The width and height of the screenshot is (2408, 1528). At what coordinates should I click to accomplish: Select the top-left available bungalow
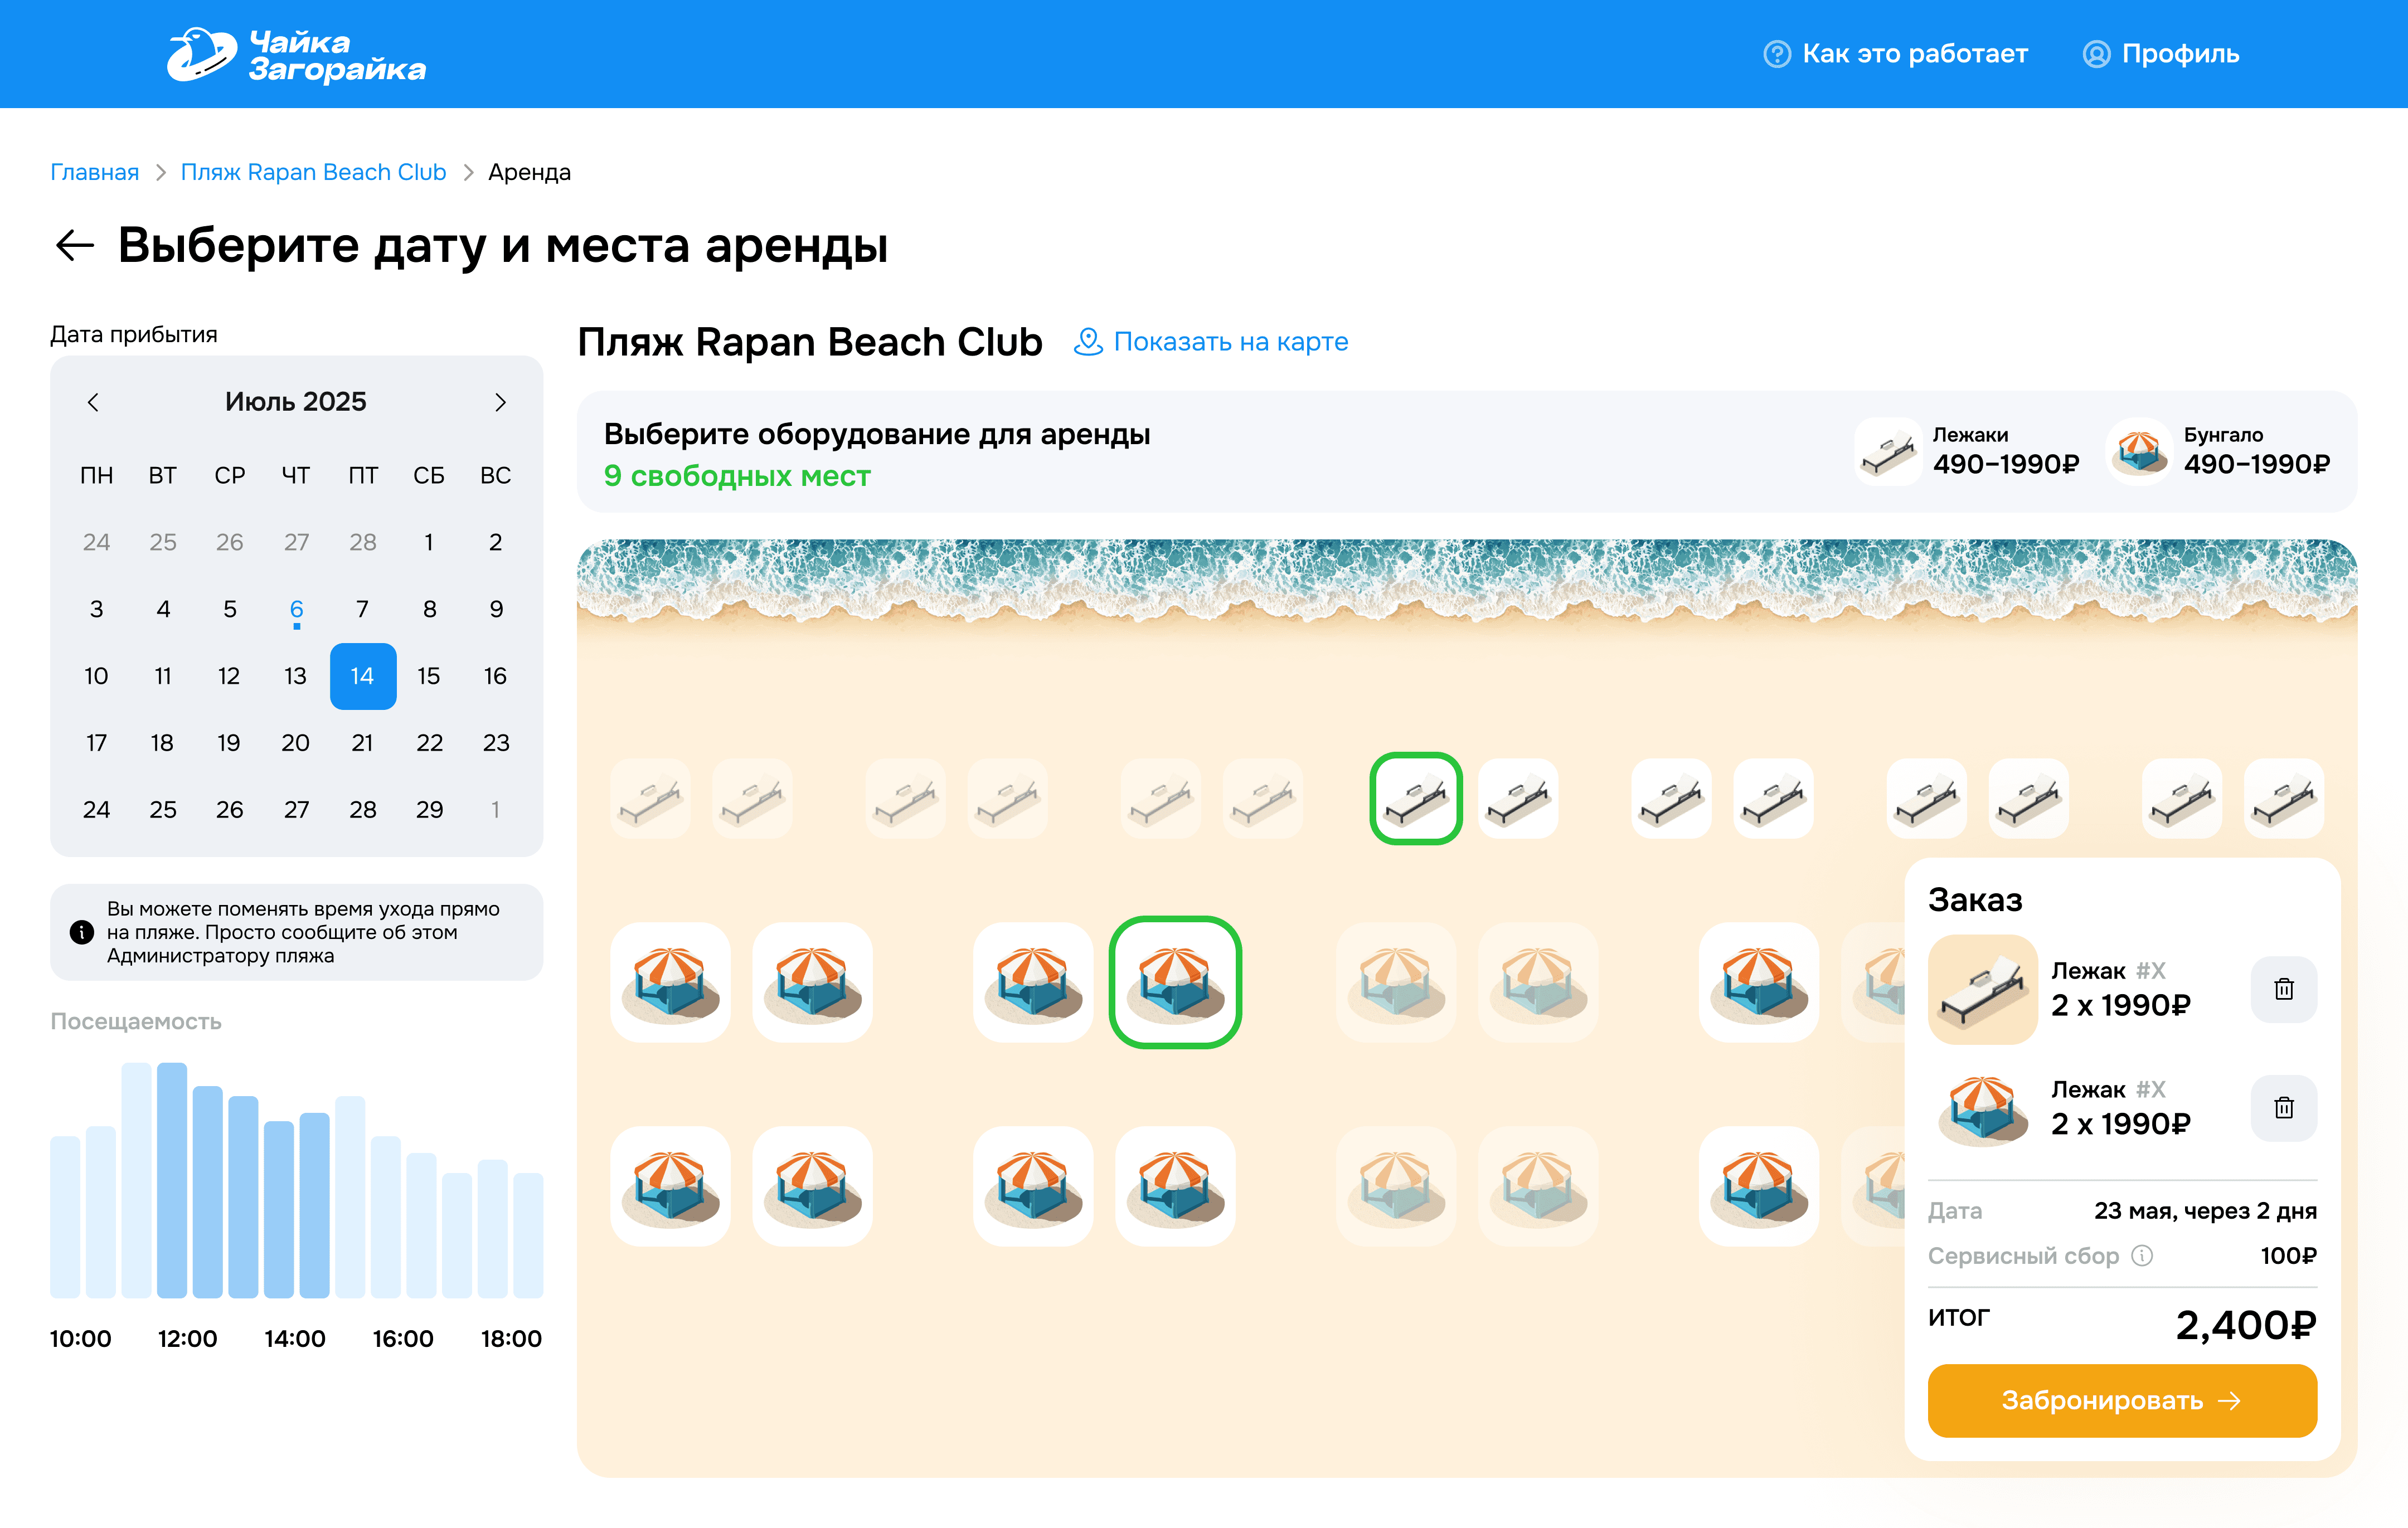pos(670,982)
